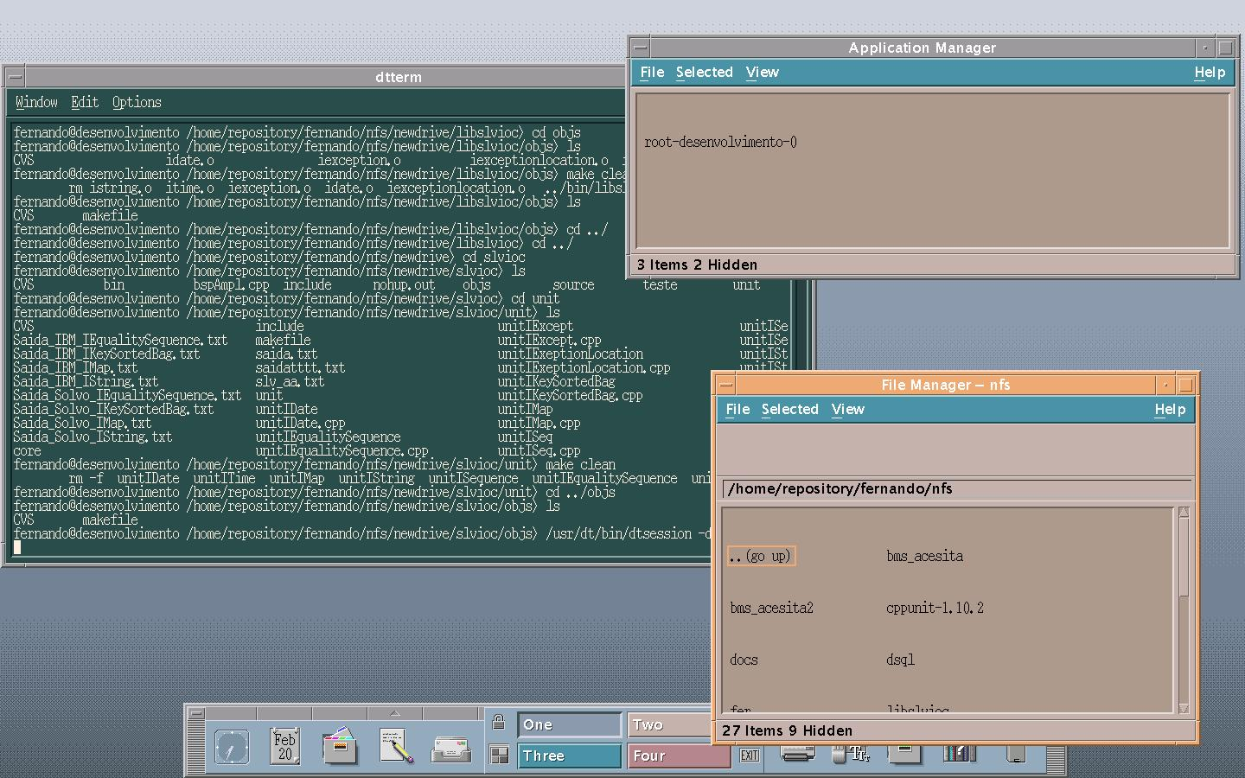Click the EXIT logout button

click(749, 756)
